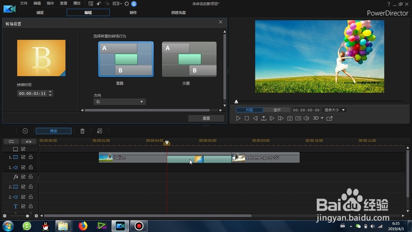Click the preview volume speaker icon
Image resolution: width=412 pixels, height=232 pixels.
pos(307,118)
